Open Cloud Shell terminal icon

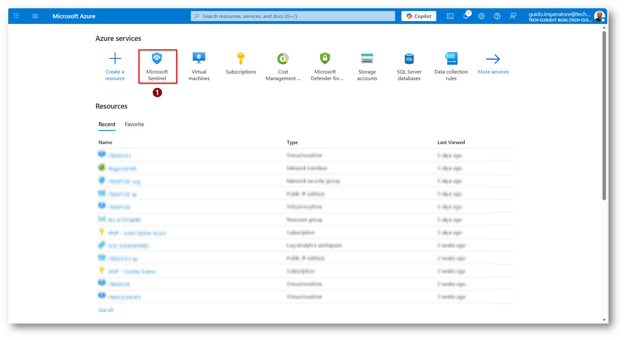(x=450, y=16)
